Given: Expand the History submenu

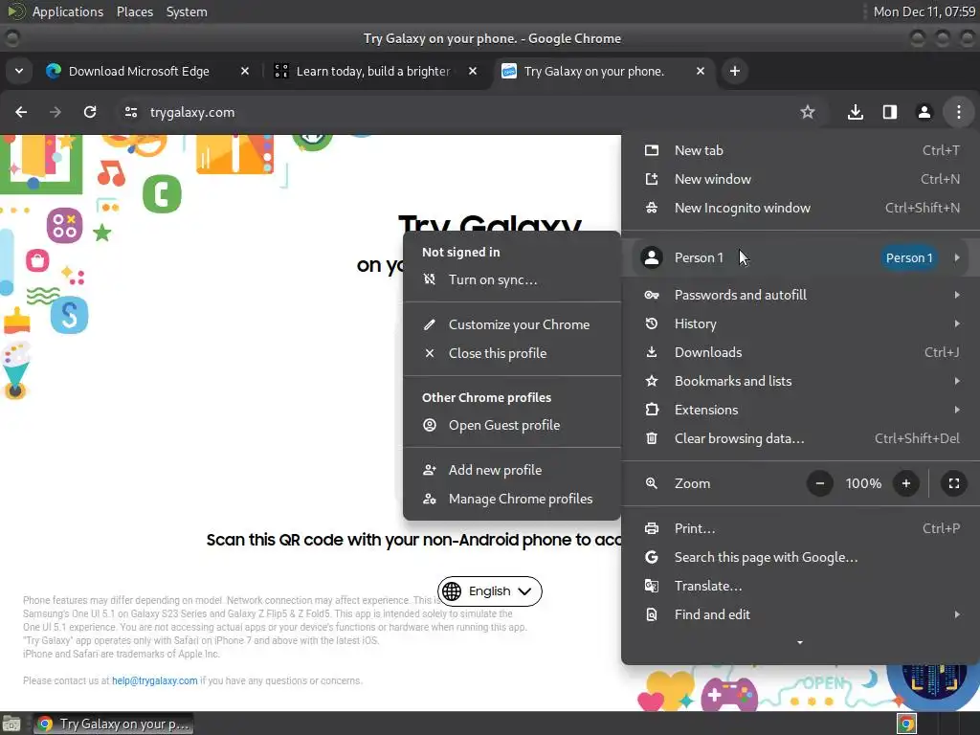Looking at the screenshot, I should [x=800, y=323].
